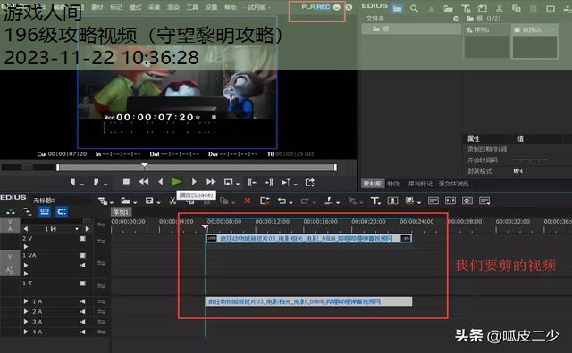
Task: Click the Save project floppy icon
Action: click(149, 201)
